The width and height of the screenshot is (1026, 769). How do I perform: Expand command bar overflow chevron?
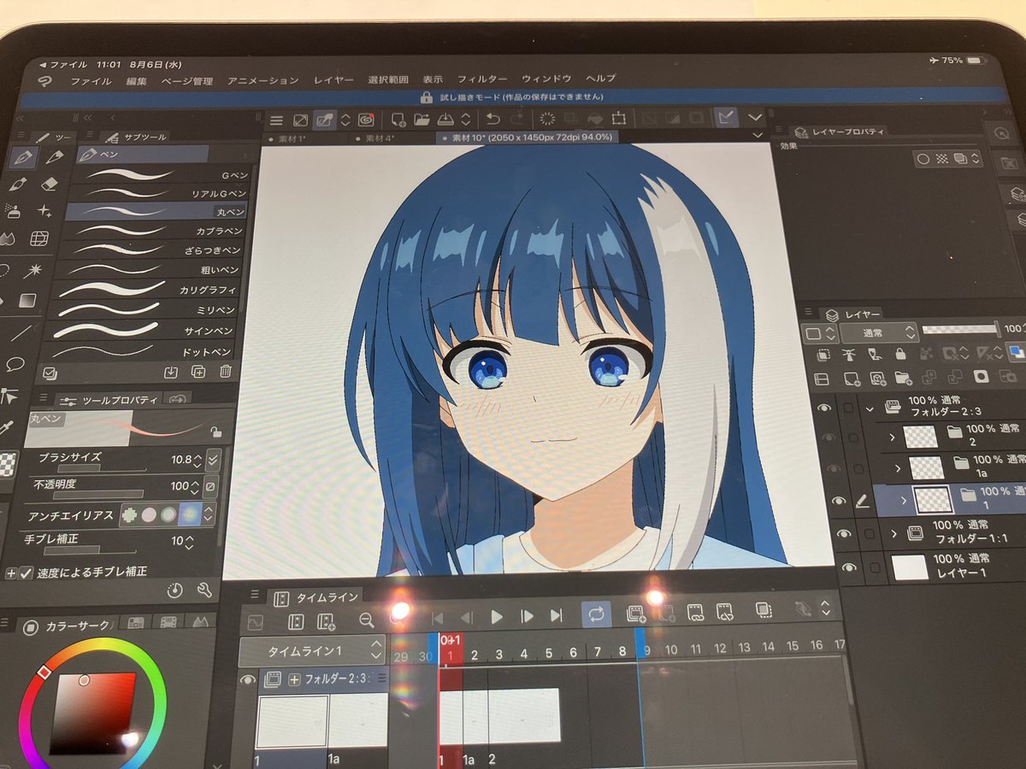tap(755, 117)
